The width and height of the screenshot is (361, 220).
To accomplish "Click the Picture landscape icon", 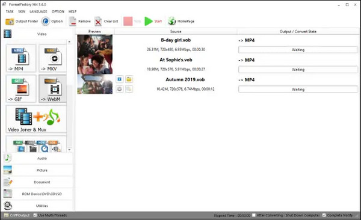I will [8, 170].
